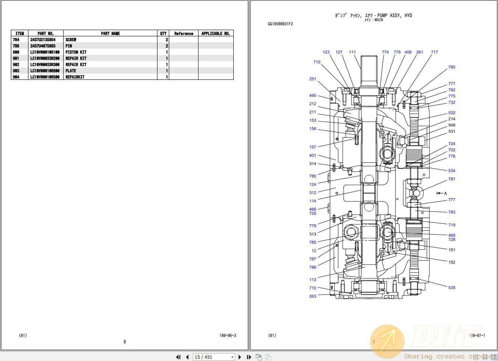
Task: Click the APPLICABLE NO. column header
Action: point(216,34)
